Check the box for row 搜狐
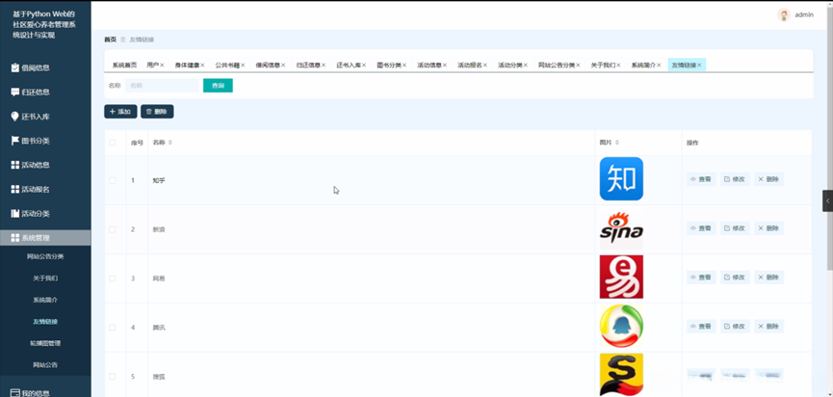Screen dimensions: 833x397 click(x=112, y=376)
